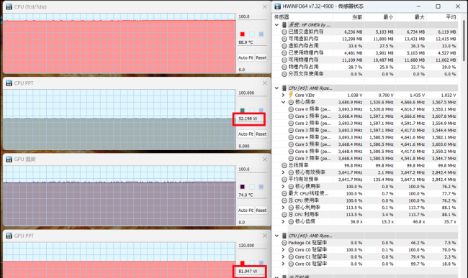Click the teal graph color swatch in CPU PPT window
Viewport: 468px width, 278px height.
[243, 111]
